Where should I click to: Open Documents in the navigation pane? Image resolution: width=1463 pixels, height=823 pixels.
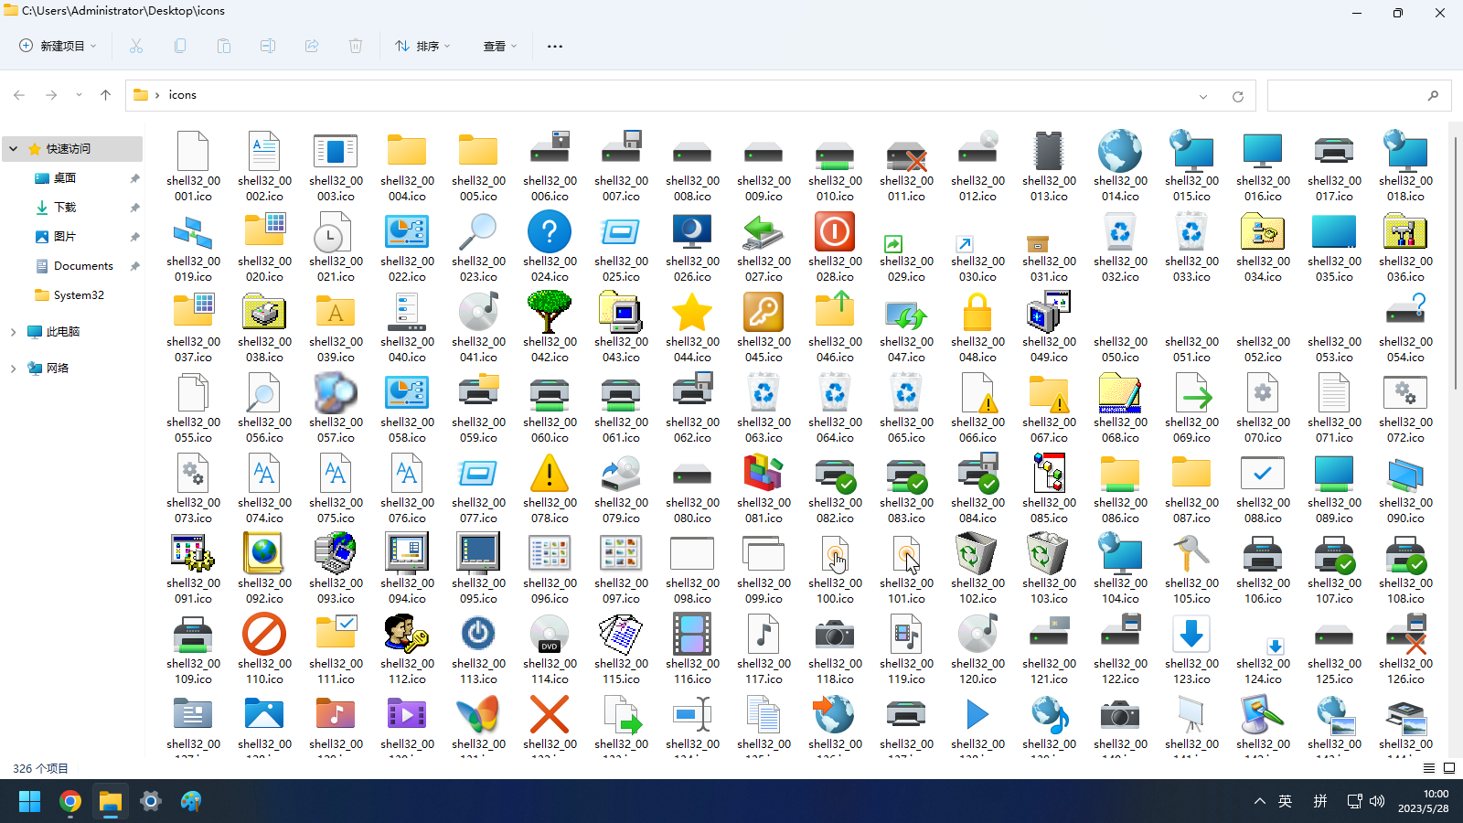point(83,266)
